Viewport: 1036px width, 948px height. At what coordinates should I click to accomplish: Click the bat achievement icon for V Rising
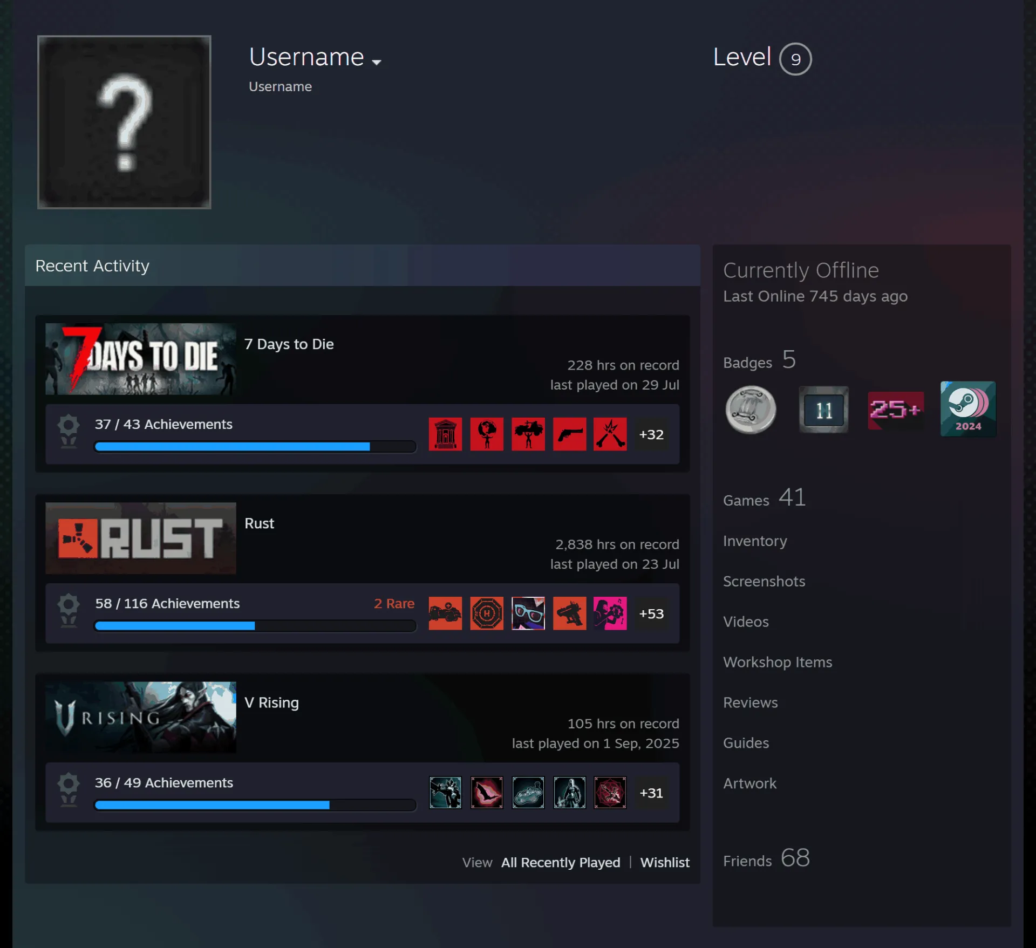487,792
